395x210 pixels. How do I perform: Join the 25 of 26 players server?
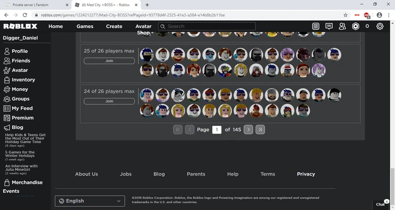point(109,61)
